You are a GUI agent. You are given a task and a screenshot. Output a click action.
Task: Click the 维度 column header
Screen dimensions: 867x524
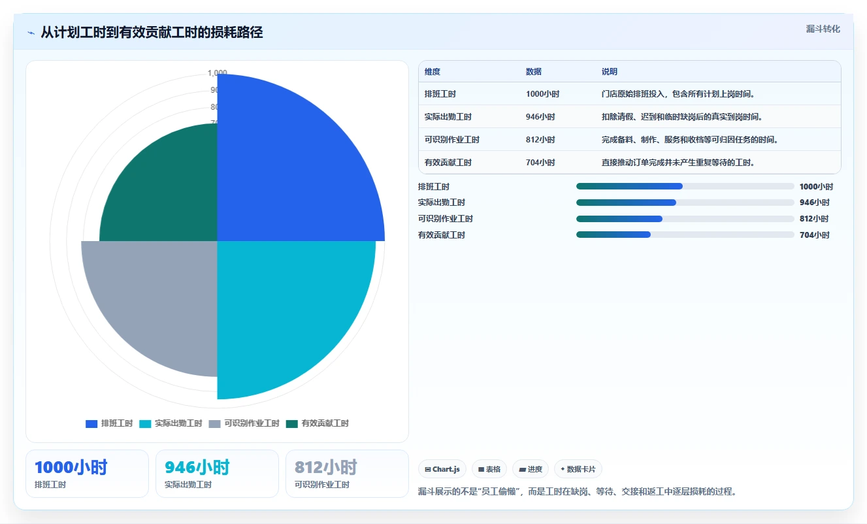click(433, 72)
